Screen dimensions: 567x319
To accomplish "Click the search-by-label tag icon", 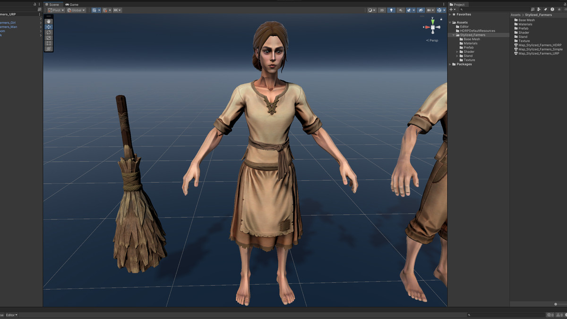I will click(x=546, y=9).
